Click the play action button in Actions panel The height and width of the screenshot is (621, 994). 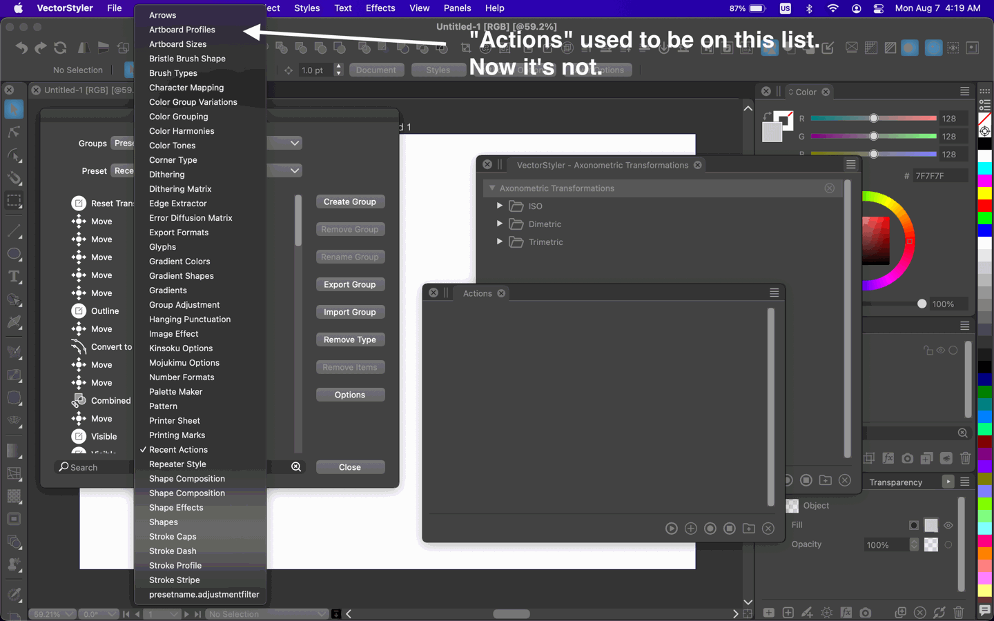671,529
